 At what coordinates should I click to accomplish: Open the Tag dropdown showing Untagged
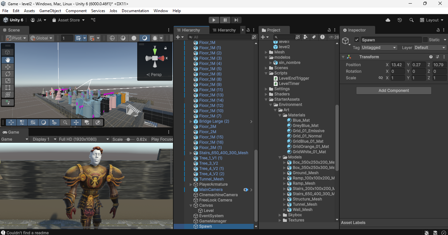pyautogui.click(x=379, y=48)
